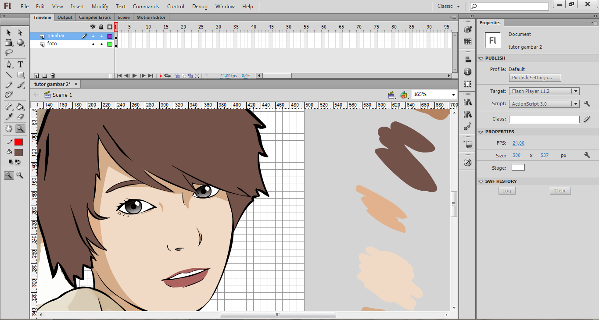Select the Hand tool
599x320 pixels.
coord(8,128)
